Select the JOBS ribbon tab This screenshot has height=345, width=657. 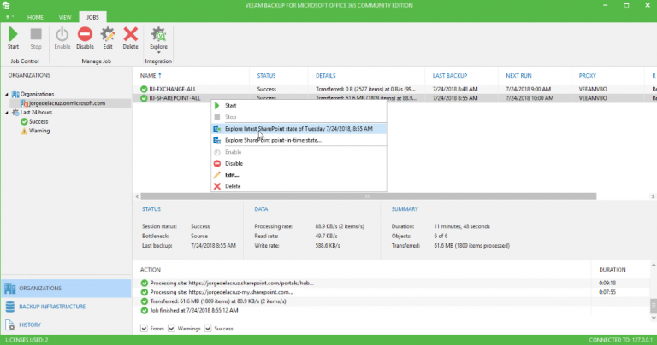(92, 18)
